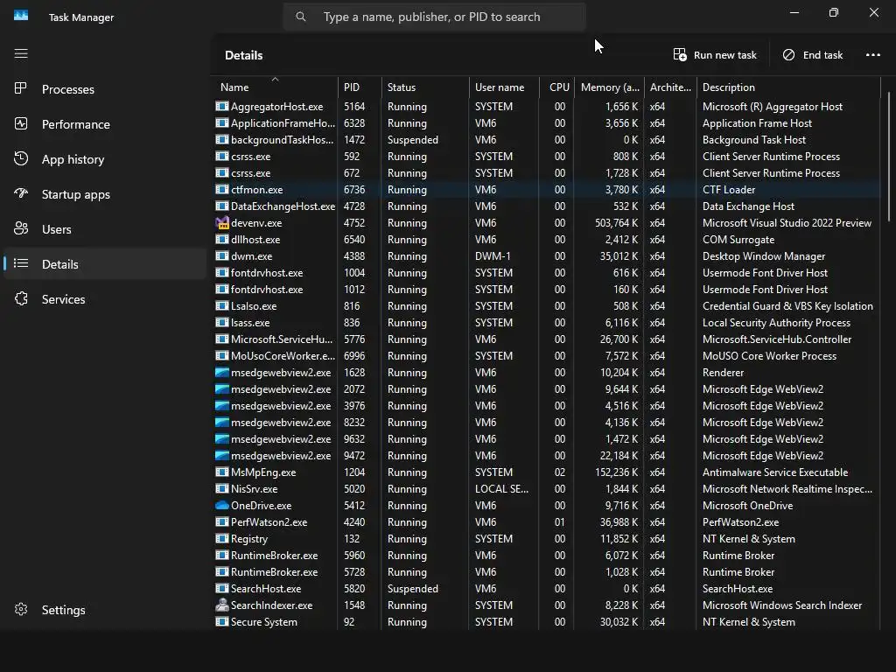Click the icon next to Registry process

tap(221, 538)
